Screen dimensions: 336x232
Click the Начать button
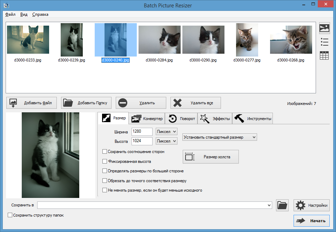(311, 221)
